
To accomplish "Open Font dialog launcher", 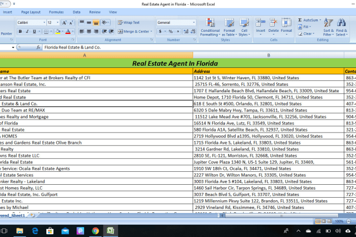I will pyautogui.click(x=73, y=40).
